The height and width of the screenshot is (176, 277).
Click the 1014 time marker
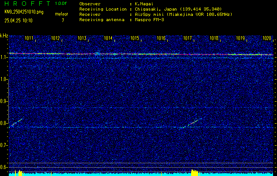point(108,38)
